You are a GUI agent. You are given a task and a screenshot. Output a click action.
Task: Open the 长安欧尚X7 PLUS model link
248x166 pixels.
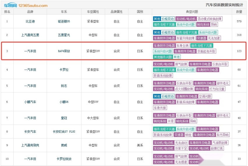64,131
